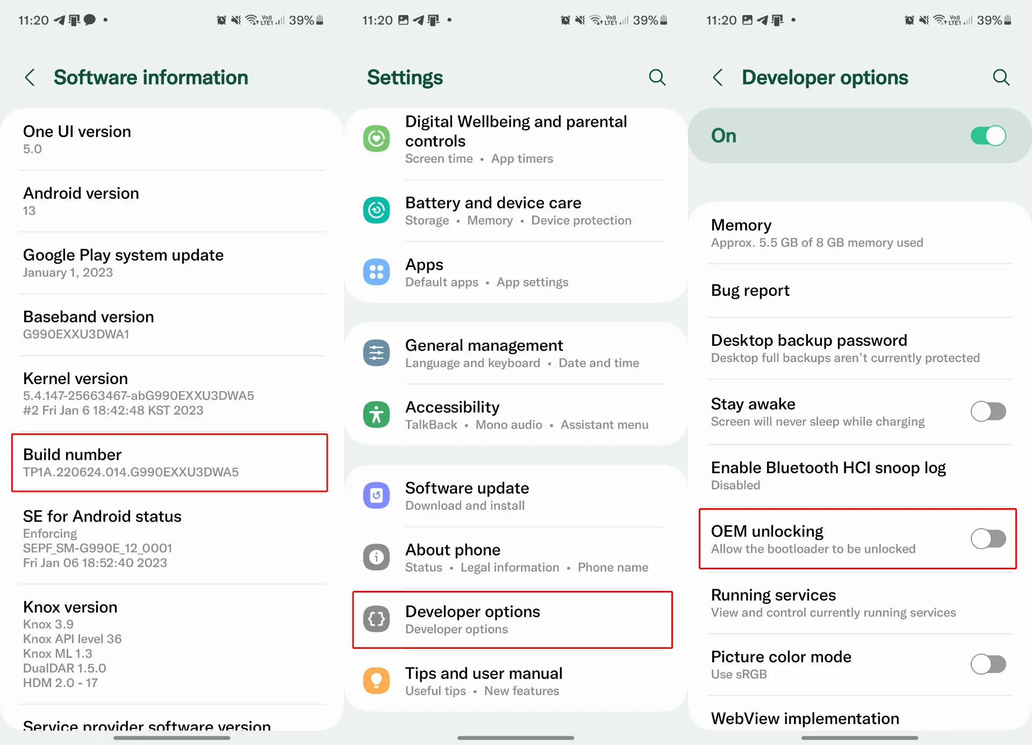Open General management
The width and height of the screenshot is (1032, 745).
[x=515, y=353]
